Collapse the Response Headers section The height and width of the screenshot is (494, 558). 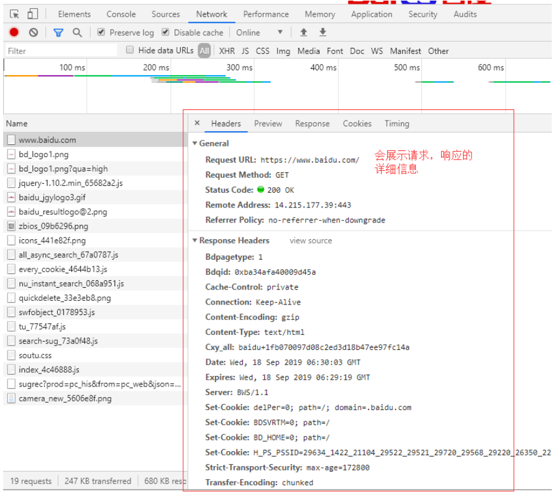click(195, 240)
